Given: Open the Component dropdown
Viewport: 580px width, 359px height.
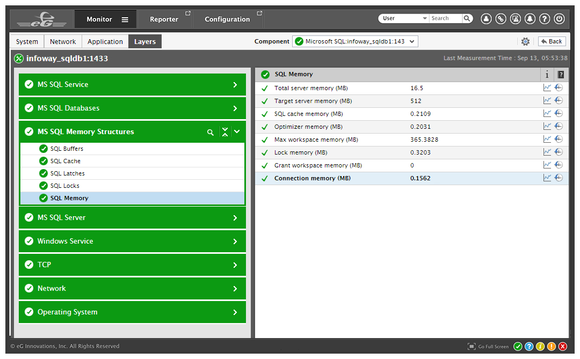Looking at the screenshot, I should [355, 41].
